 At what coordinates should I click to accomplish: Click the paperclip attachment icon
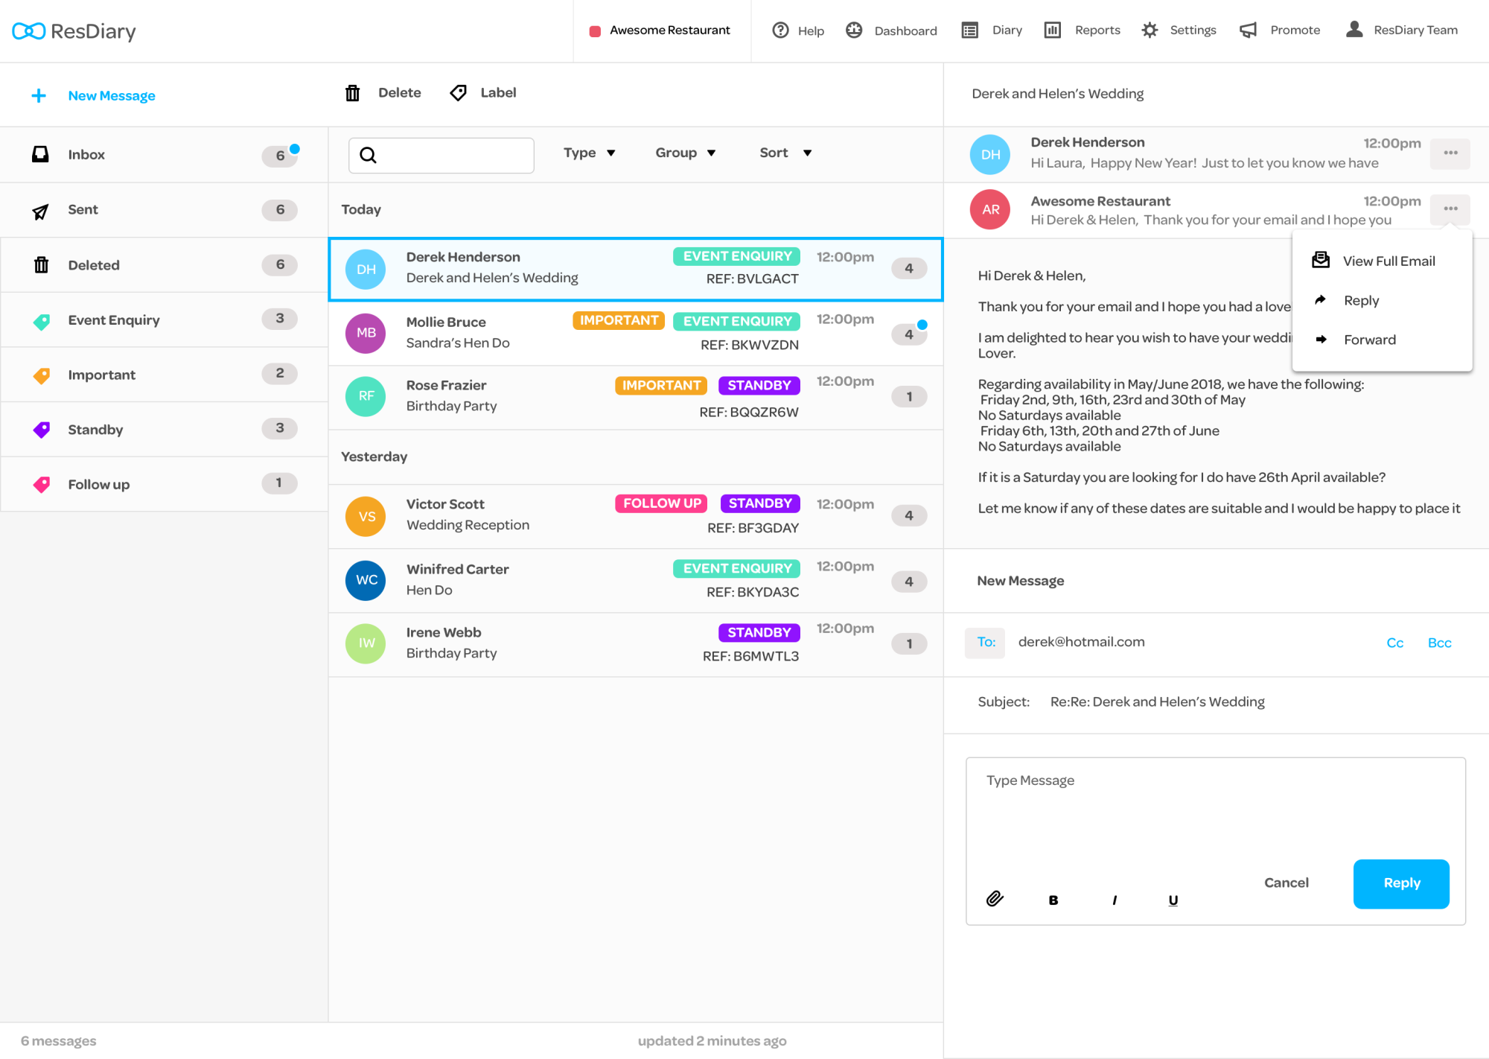[995, 899]
